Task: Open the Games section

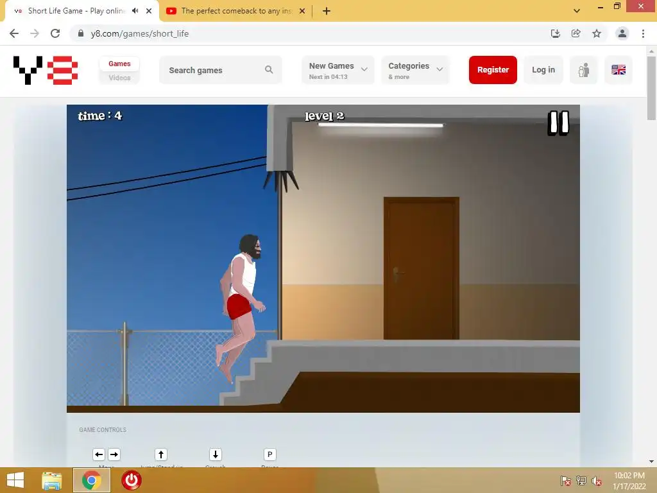Action: click(x=119, y=64)
